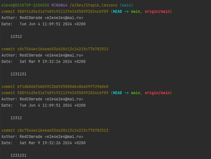The width and height of the screenshot is (211, 159).
Task: Click the (main) branch indicator in the prompt
Action: [125, 5]
